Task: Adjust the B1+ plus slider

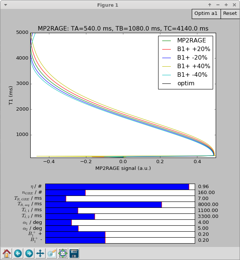Action: point(120,234)
